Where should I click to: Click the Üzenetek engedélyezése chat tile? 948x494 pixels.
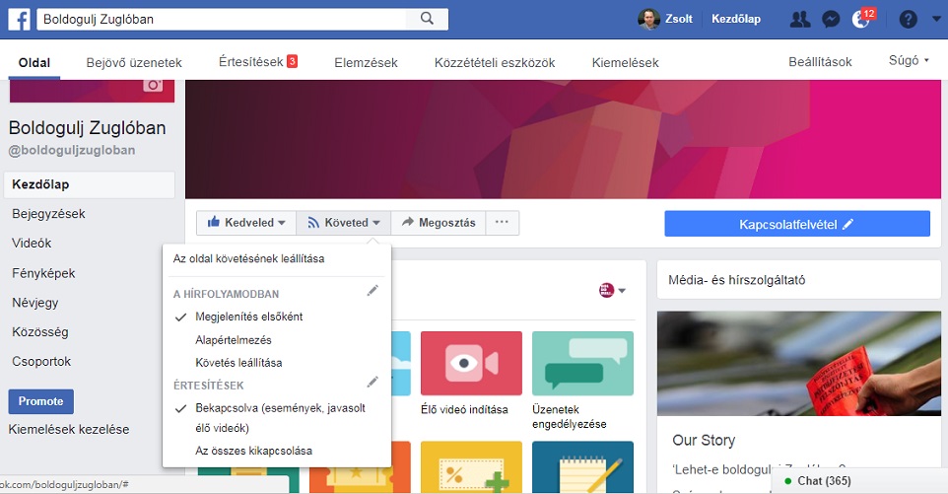pos(582,364)
